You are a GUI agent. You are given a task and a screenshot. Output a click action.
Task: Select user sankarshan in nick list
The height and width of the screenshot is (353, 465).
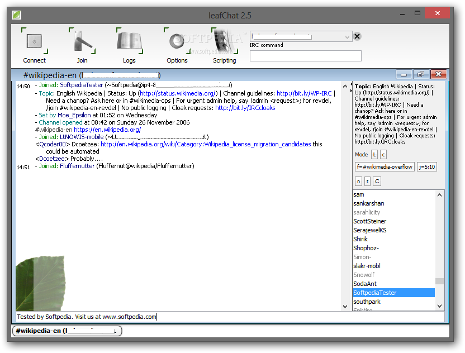394,204
